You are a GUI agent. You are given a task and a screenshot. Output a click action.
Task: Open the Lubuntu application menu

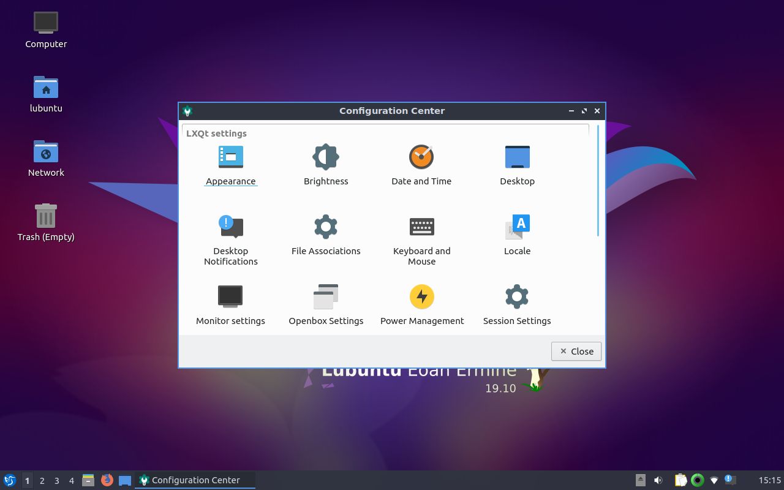click(10, 480)
